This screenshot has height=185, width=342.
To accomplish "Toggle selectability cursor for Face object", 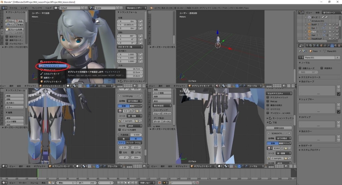I will [x=334, y=32].
